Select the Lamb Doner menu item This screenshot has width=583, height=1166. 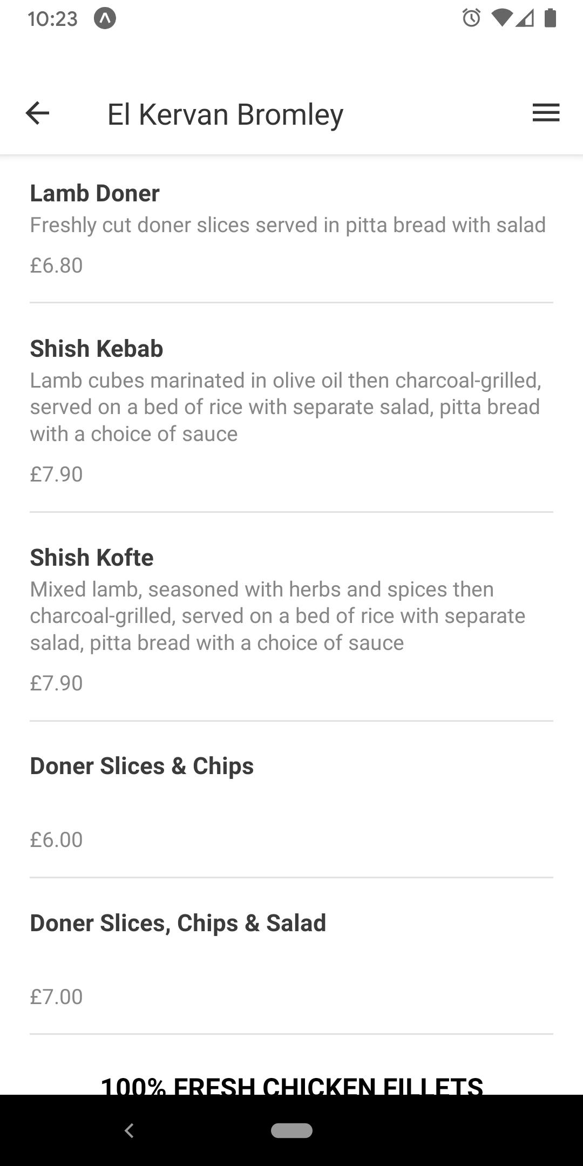pos(291,229)
